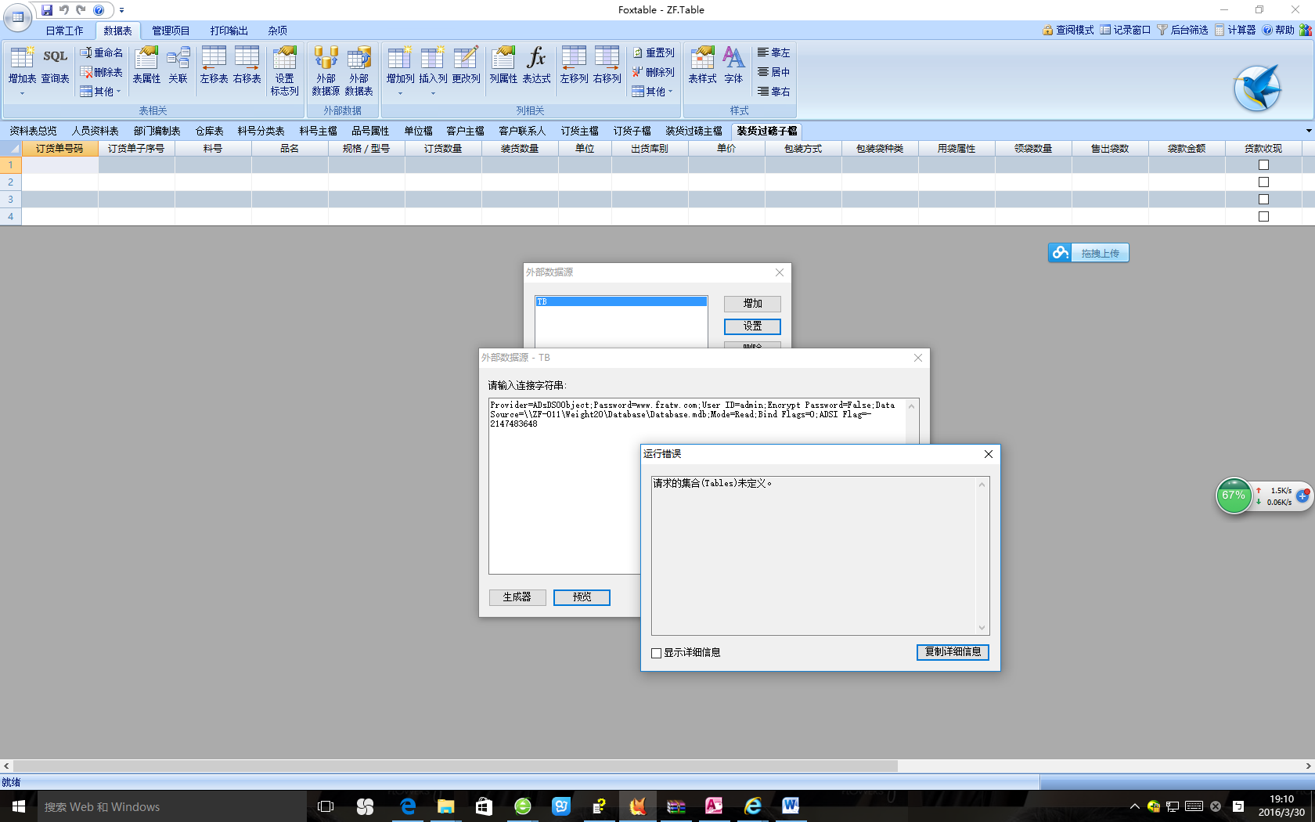
Task: Click the 生成器 button
Action: [x=517, y=597]
